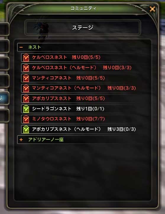Select the highlighted blue side tab
This screenshot has width=165, height=214.
4,98
